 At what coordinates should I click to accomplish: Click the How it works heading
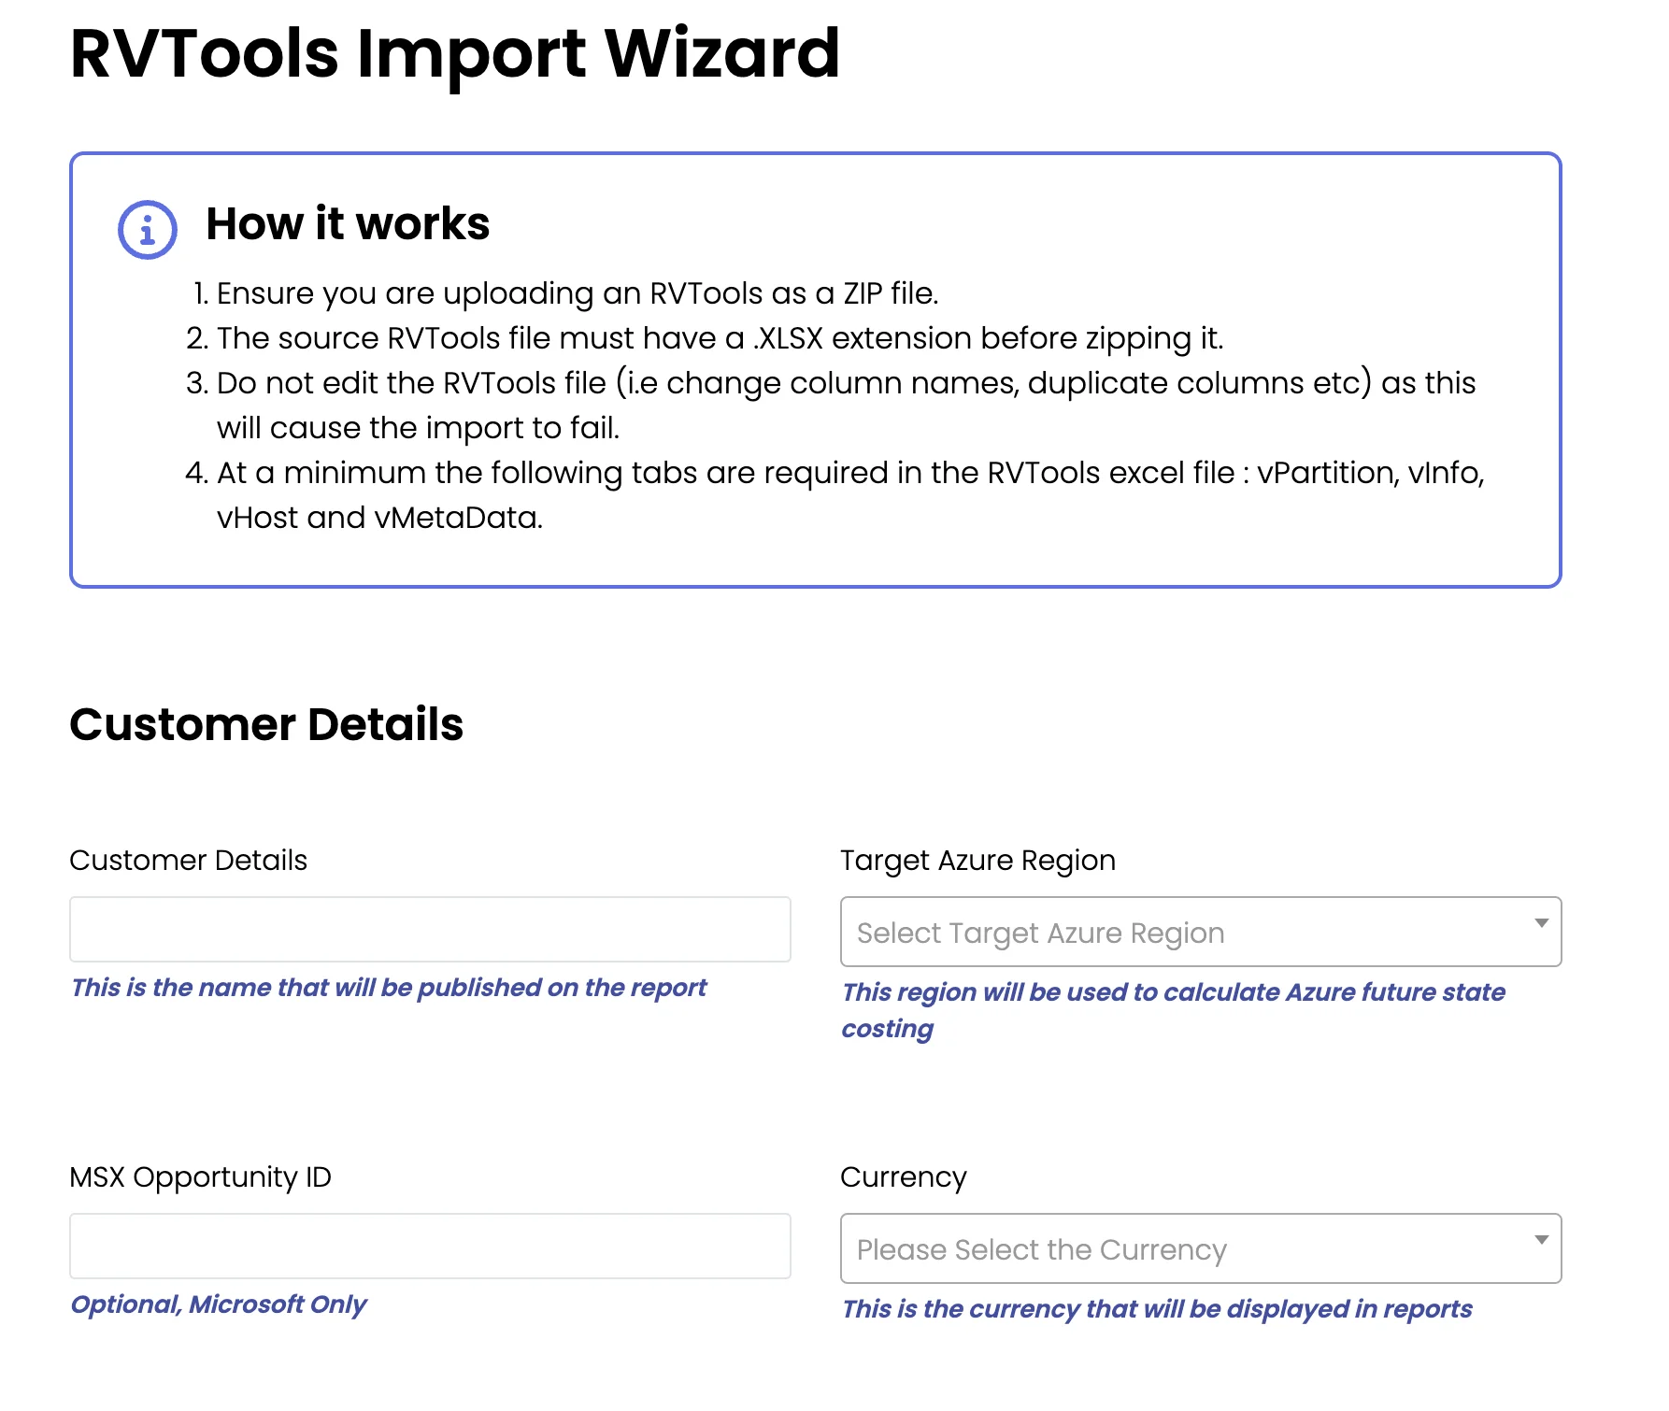click(348, 224)
